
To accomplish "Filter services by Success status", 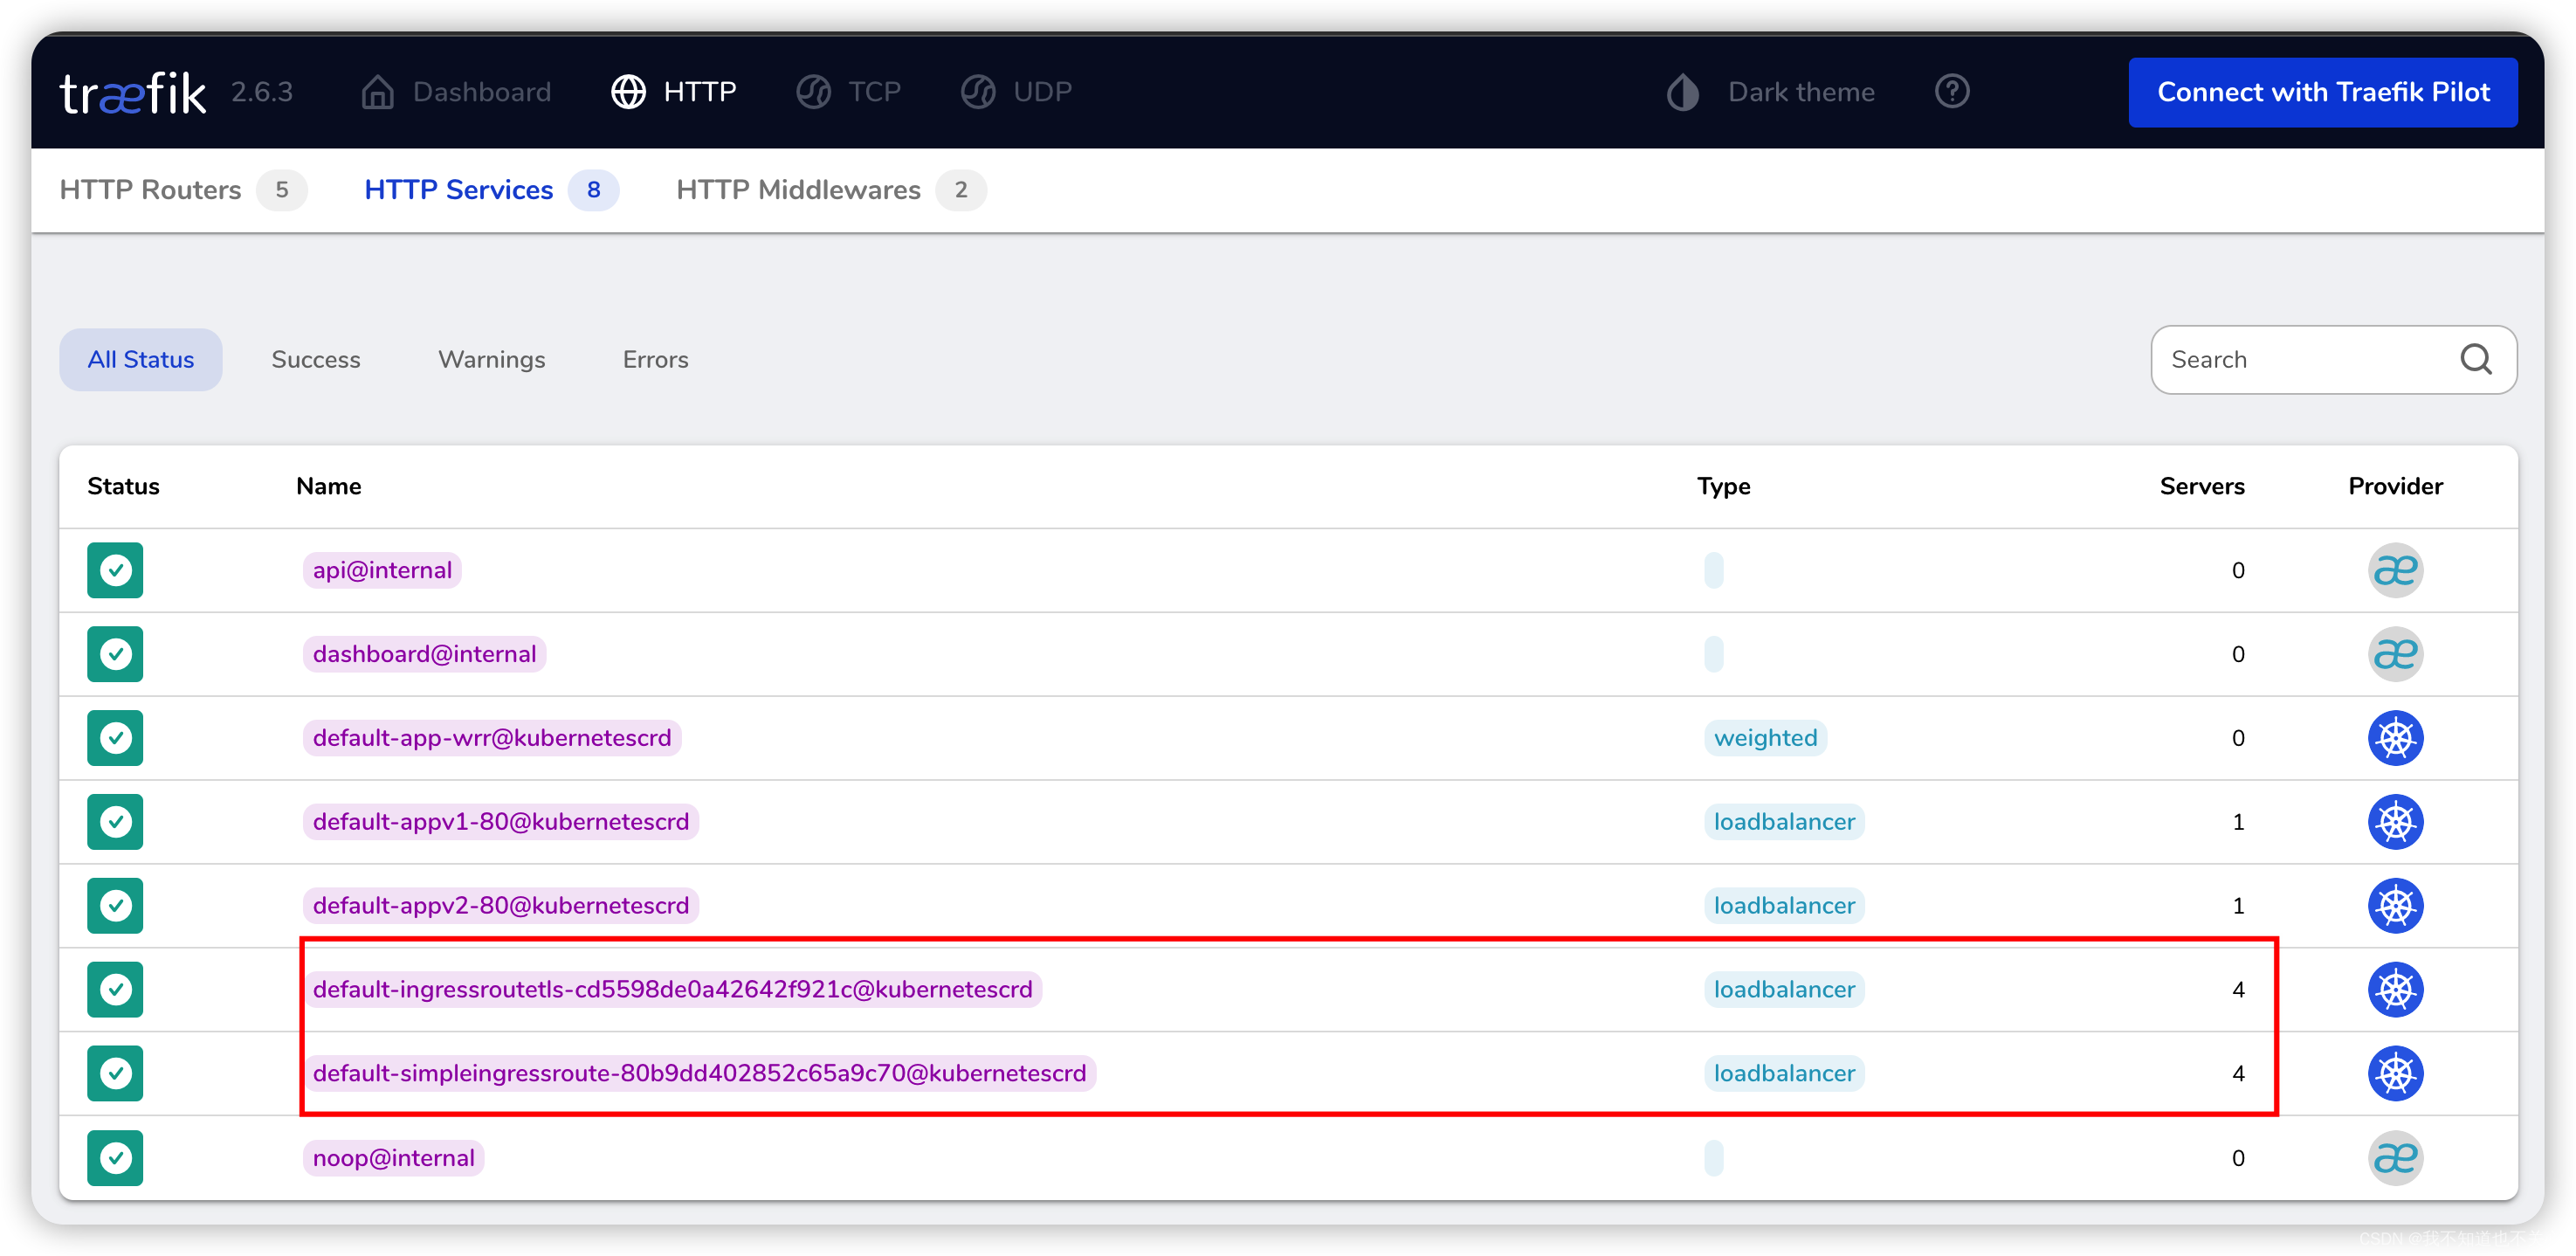I will point(315,359).
